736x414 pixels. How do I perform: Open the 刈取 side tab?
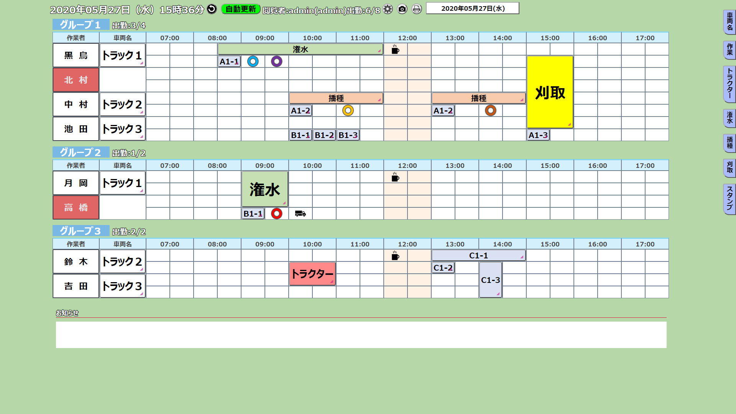point(729,168)
